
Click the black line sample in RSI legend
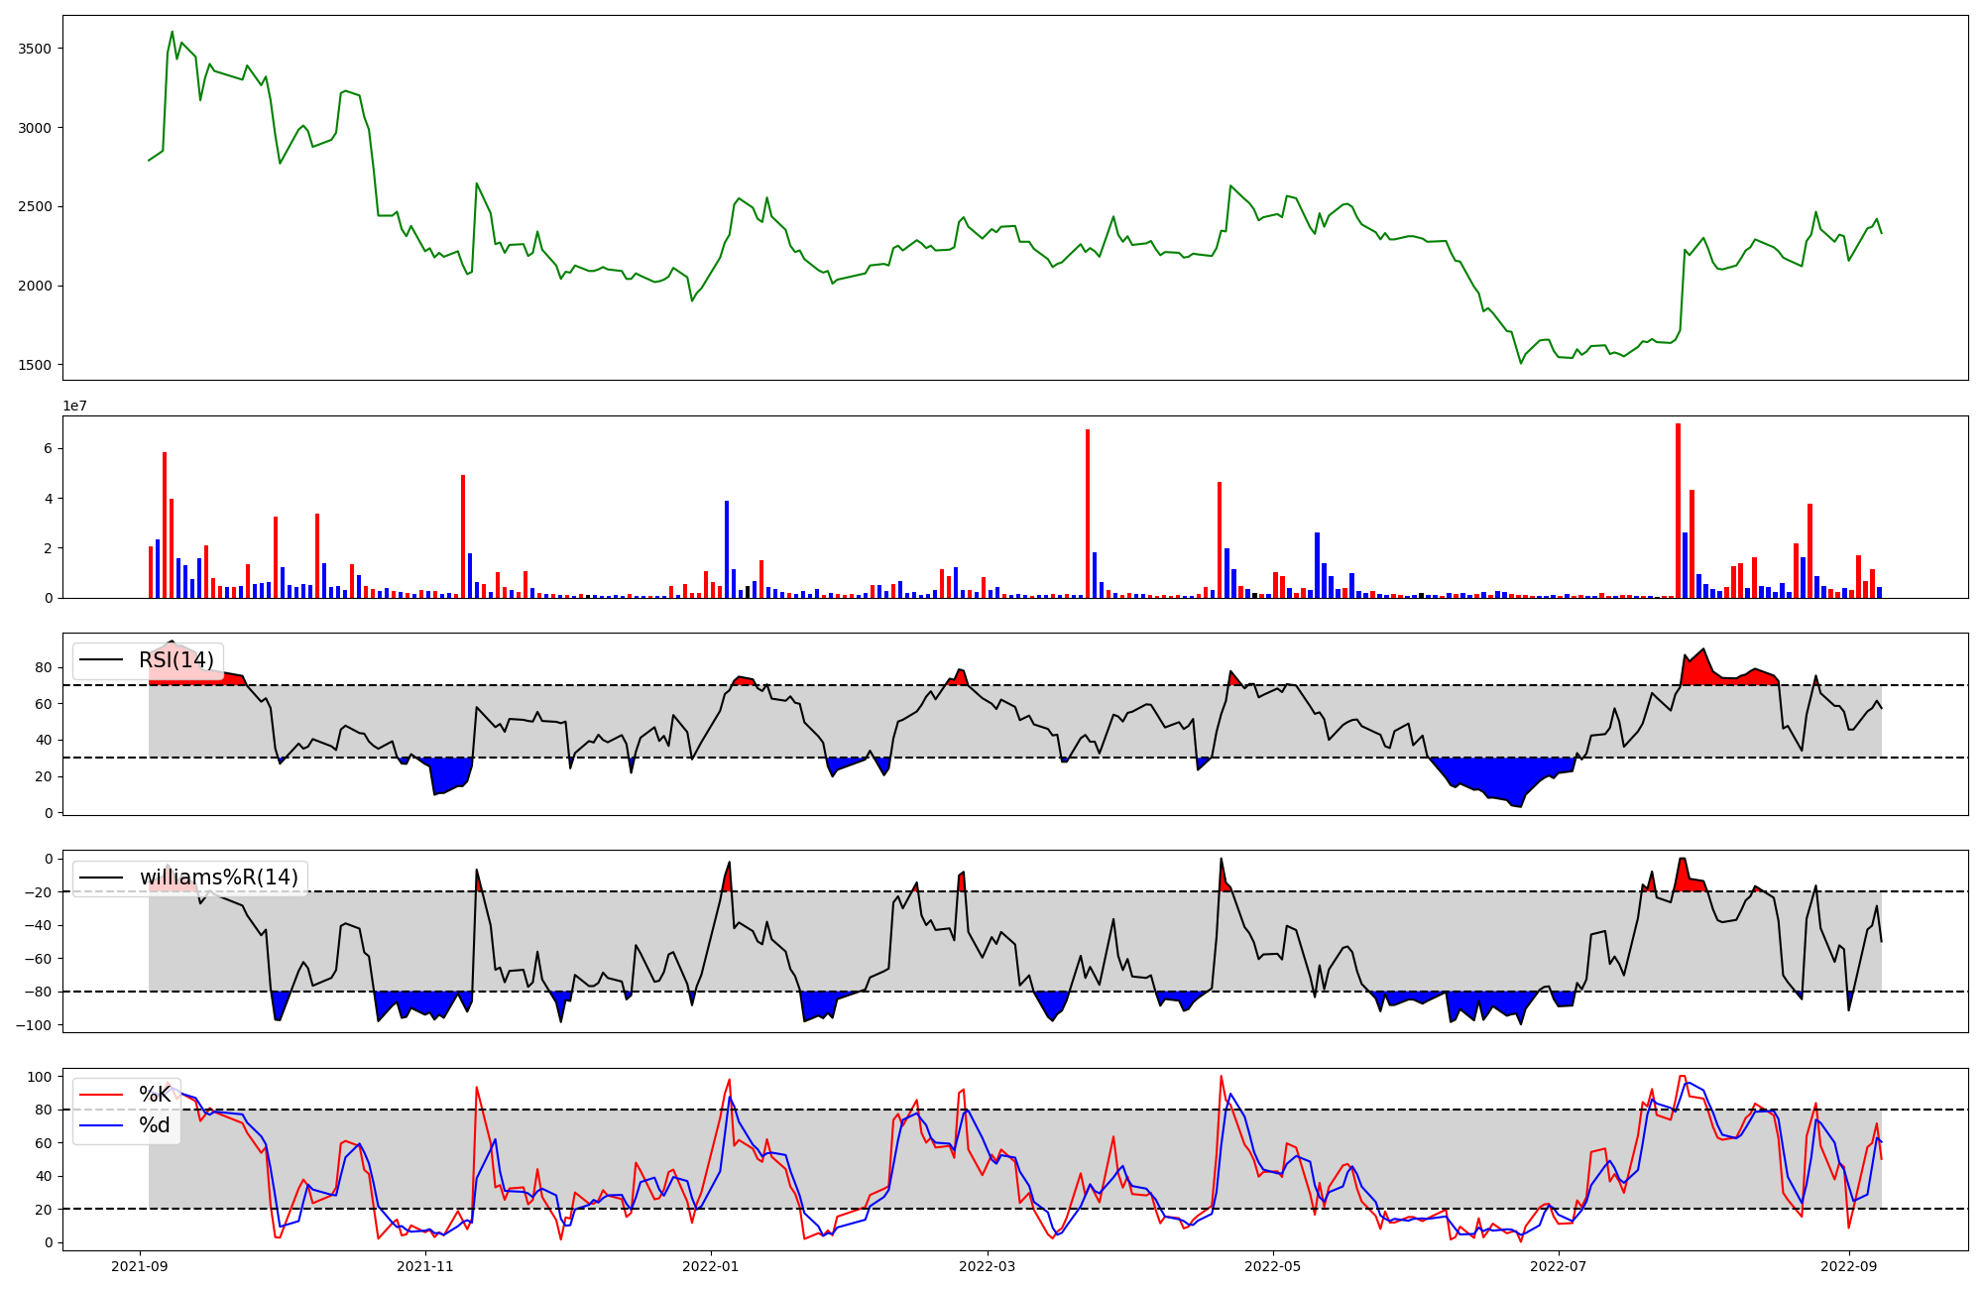[102, 660]
